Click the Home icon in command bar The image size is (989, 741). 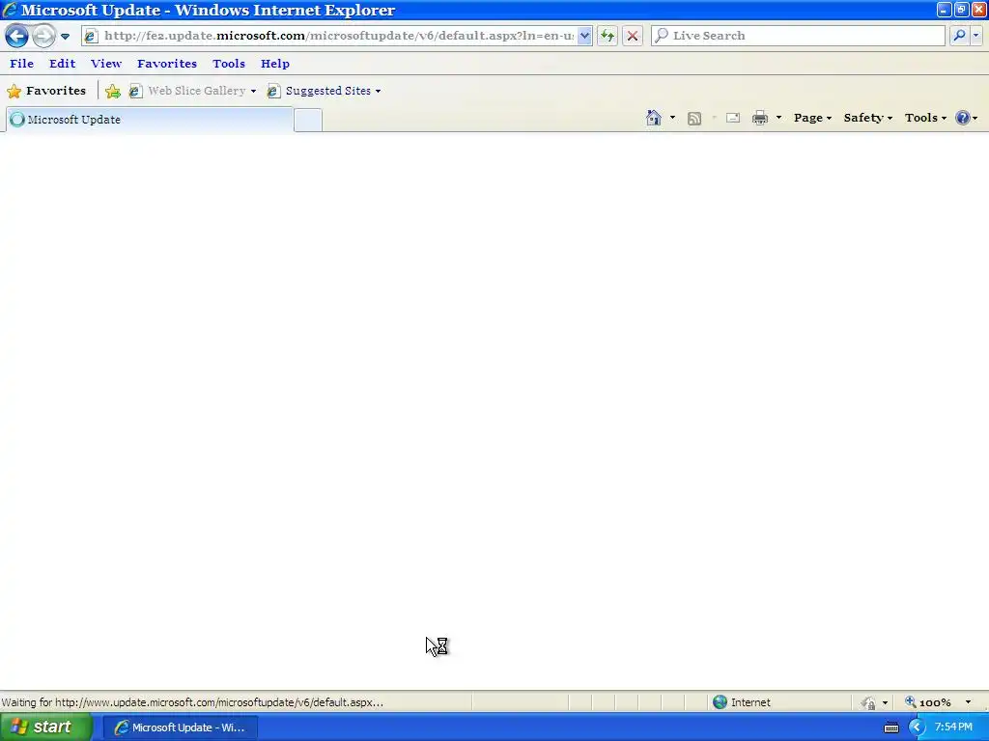pos(654,118)
